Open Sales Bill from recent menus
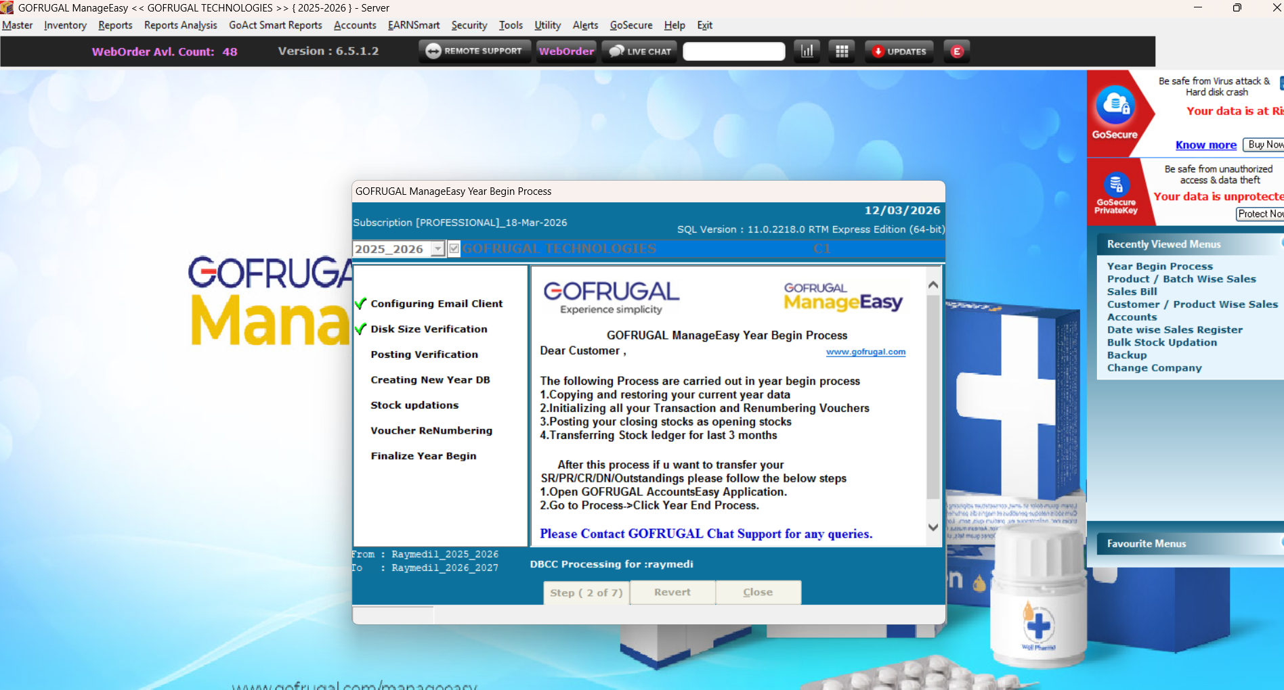 coord(1132,292)
